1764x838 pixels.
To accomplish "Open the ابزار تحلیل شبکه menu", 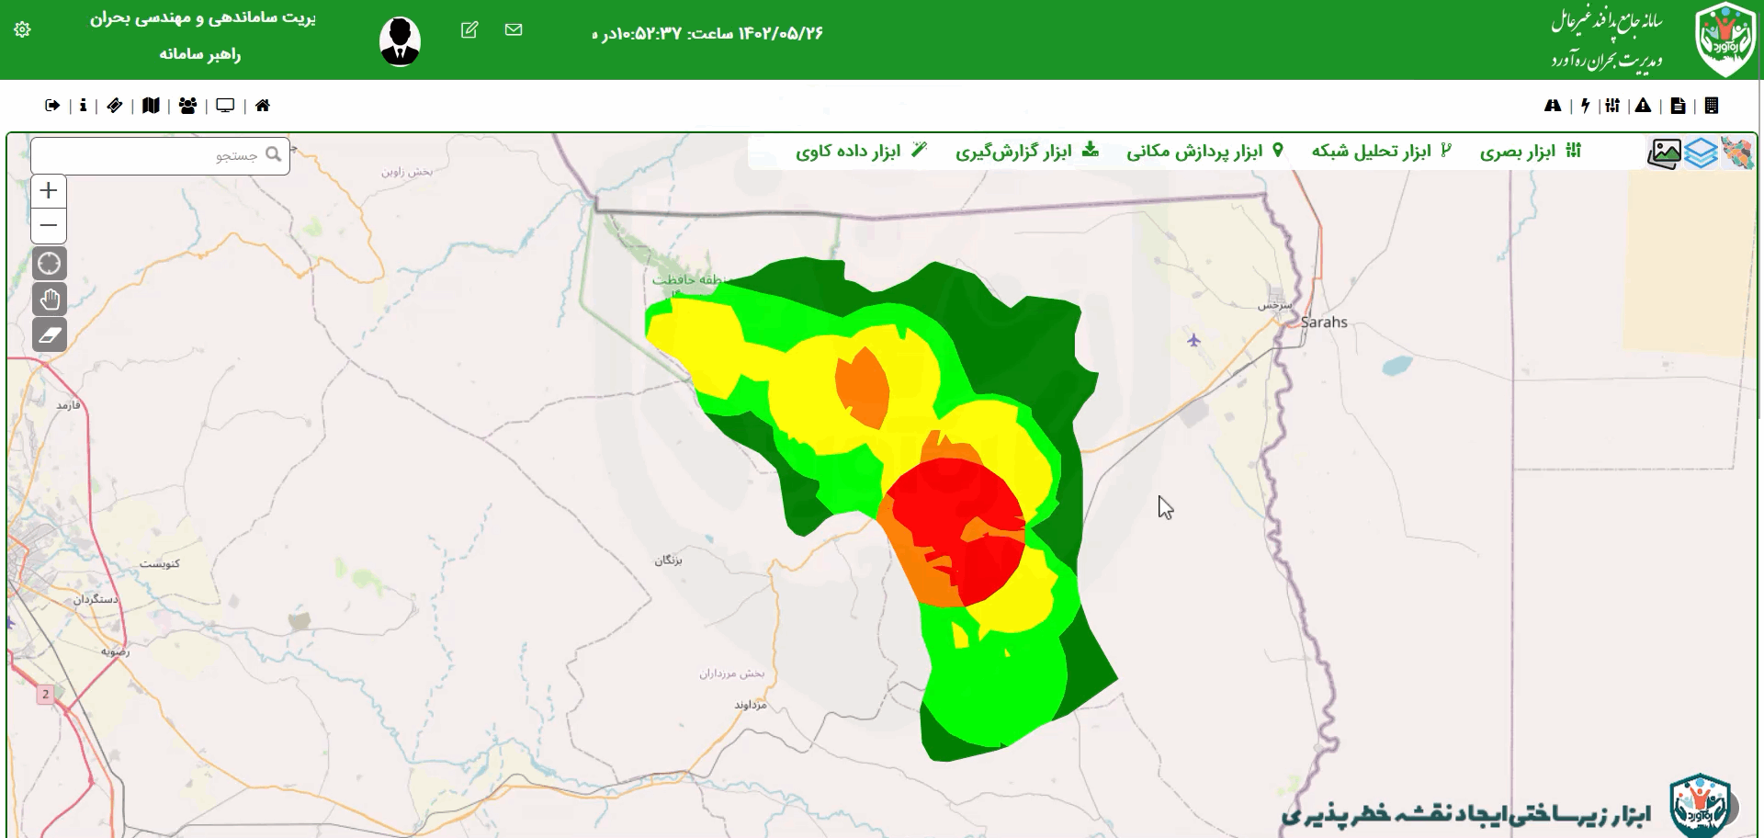I will (1382, 152).
